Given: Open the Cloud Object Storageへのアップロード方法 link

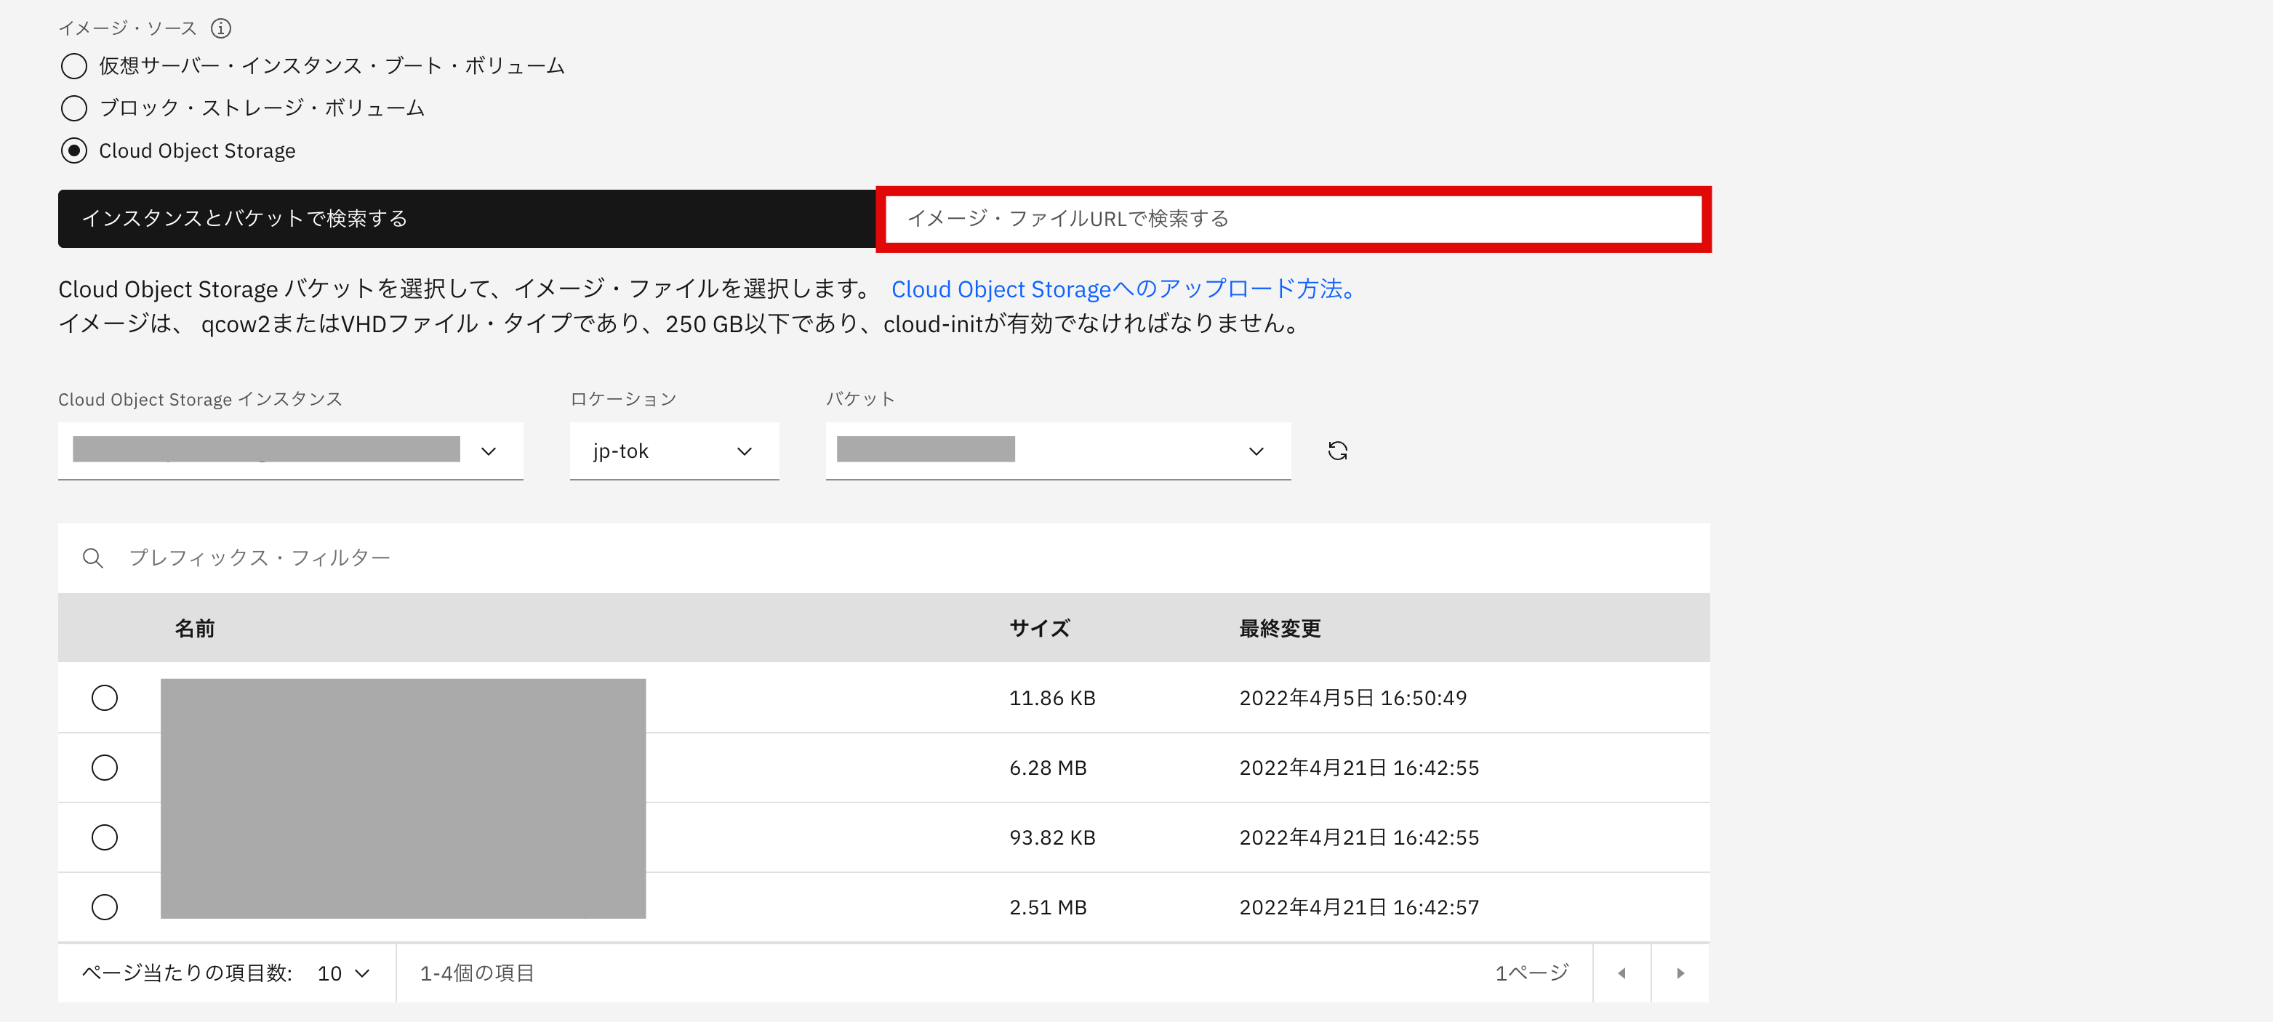Looking at the screenshot, I should click(x=1121, y=289).
